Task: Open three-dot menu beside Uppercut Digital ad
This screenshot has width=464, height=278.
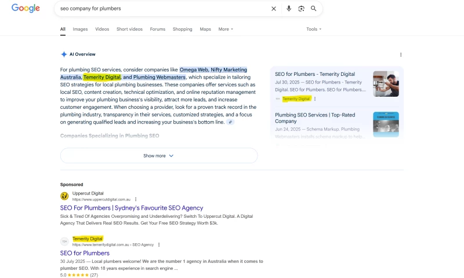Action: tap(136, 199)
